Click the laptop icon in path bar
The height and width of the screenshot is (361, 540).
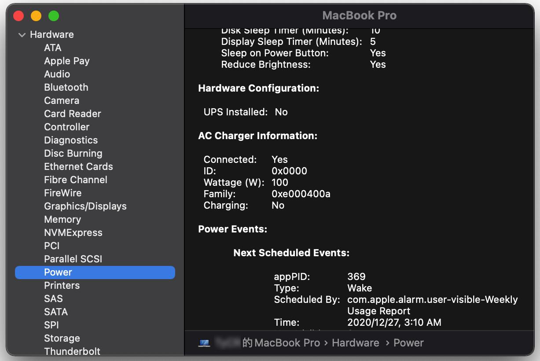point(204,343)
